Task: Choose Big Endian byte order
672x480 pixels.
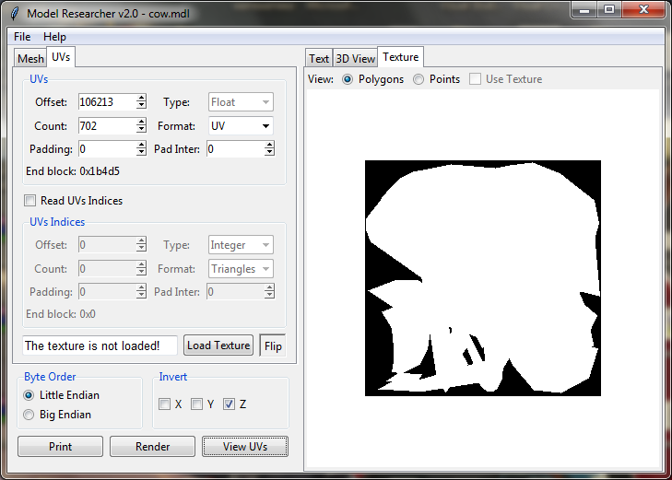Action: coord(29,415)
